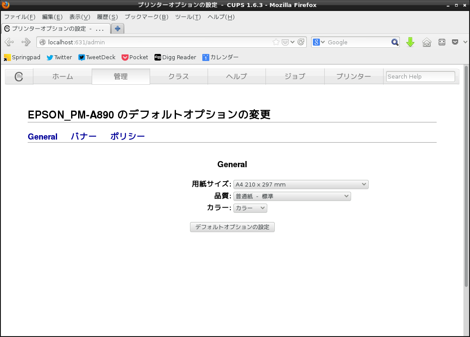
Task: Click the Pocket save icon in the URL bar
Action: pyautogui.click(x=285, y=42)
